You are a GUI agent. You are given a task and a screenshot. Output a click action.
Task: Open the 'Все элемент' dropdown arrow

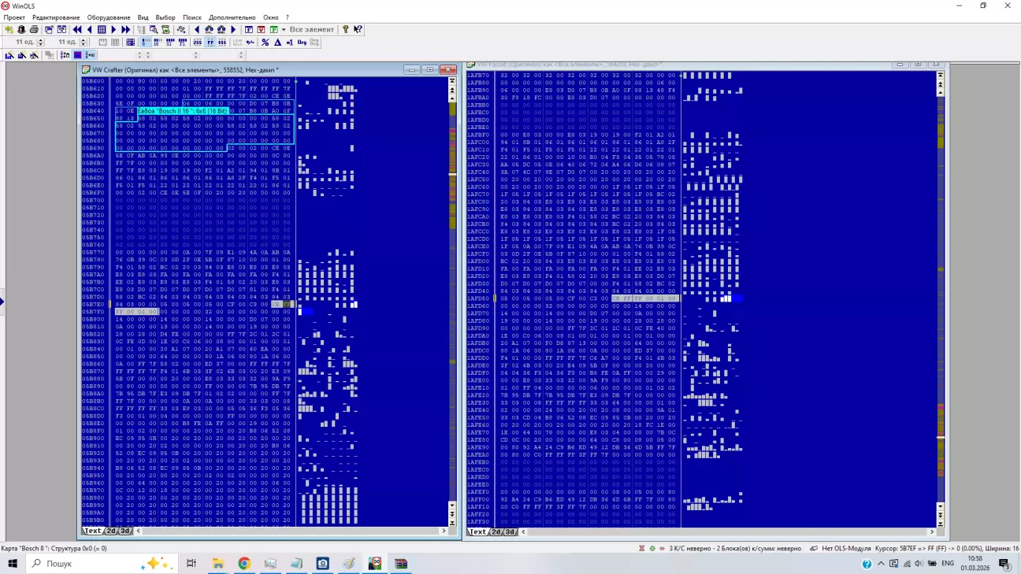pos(284,30)
